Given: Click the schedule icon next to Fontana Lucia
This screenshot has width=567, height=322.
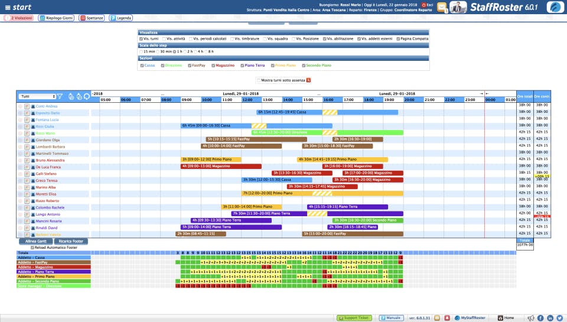Looking at the screenshot, I should point(27,120).
